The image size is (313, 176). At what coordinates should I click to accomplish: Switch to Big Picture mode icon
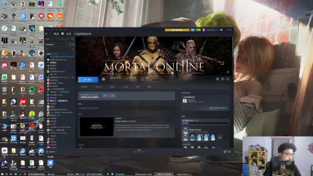coord(221,30)
